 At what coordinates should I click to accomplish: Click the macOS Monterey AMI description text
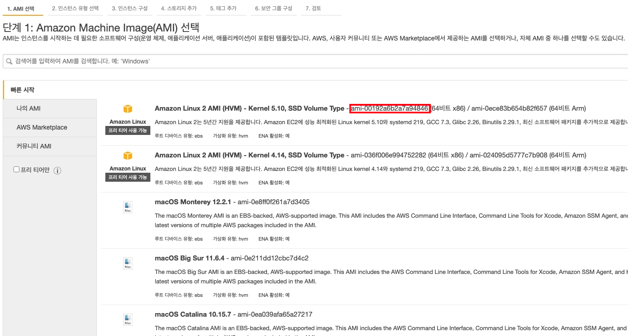pyautogui.click(x=391, y=220)
